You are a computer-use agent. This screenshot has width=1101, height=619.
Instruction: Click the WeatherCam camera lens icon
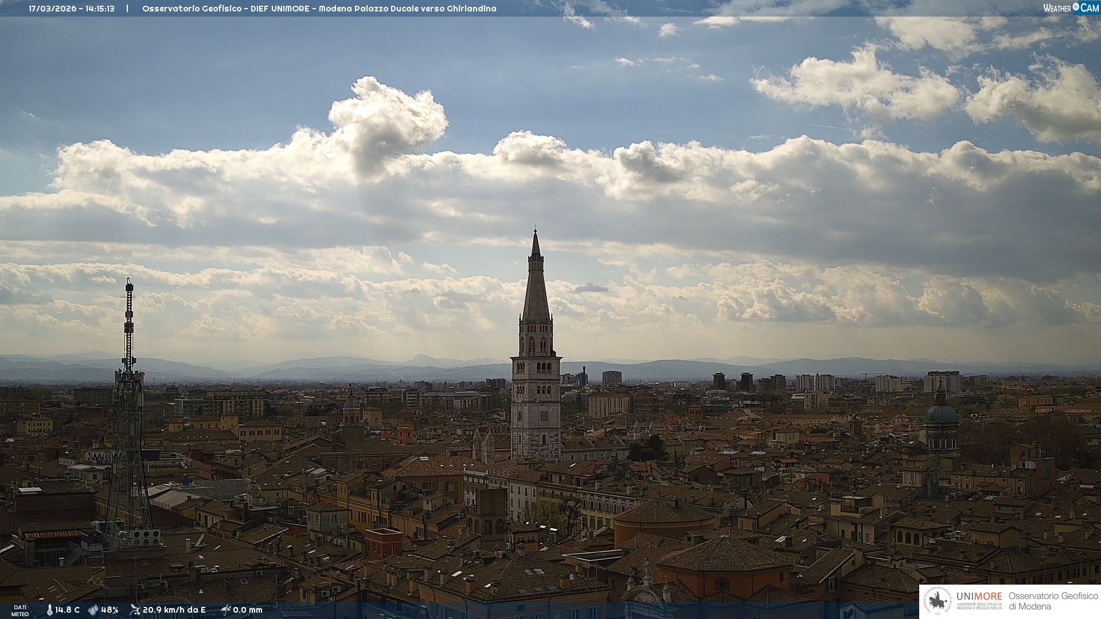(1076, 7)
